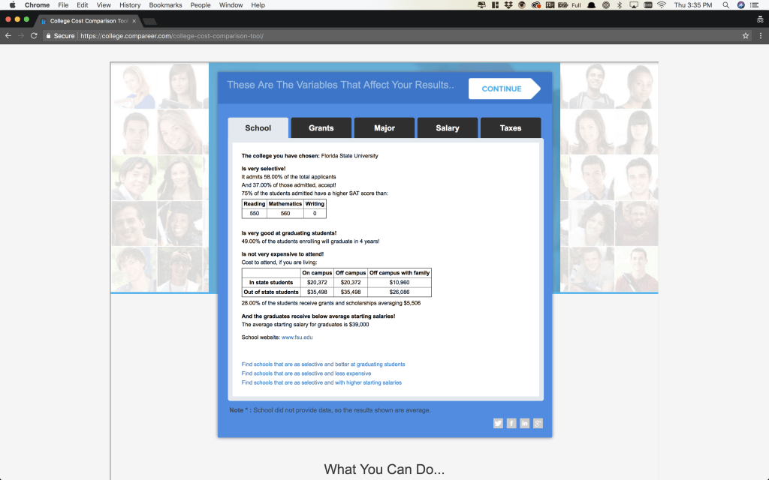Switch to the Taxes tab
Image resolution: width=769 pixels, height=480 pixels.
pos(511,127)
